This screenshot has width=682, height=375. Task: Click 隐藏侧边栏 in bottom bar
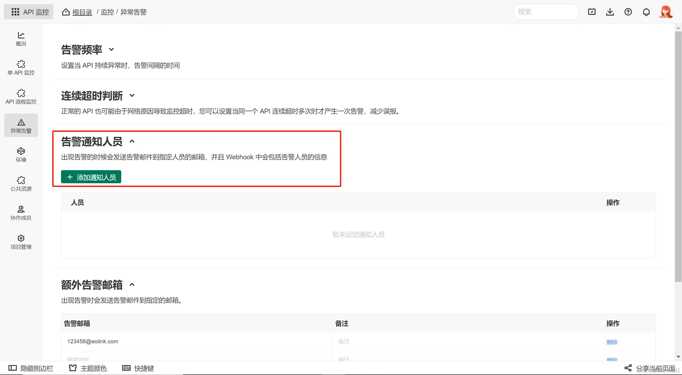(31, 368)
